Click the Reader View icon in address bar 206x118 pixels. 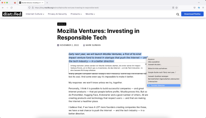(173, 7)
